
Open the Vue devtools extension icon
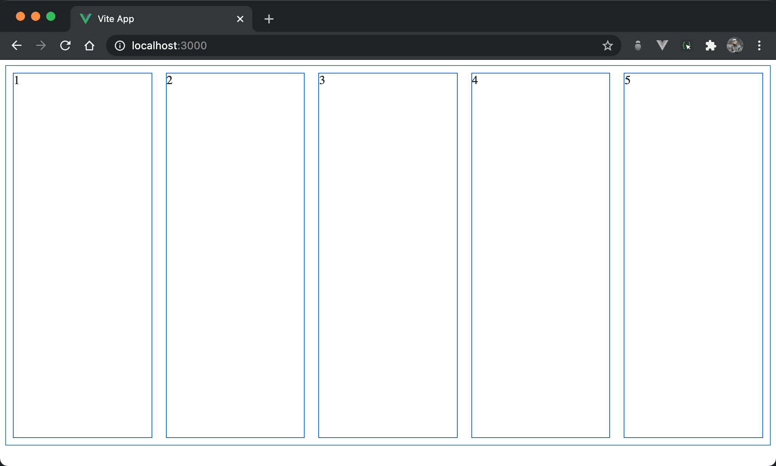coord(662,46)
